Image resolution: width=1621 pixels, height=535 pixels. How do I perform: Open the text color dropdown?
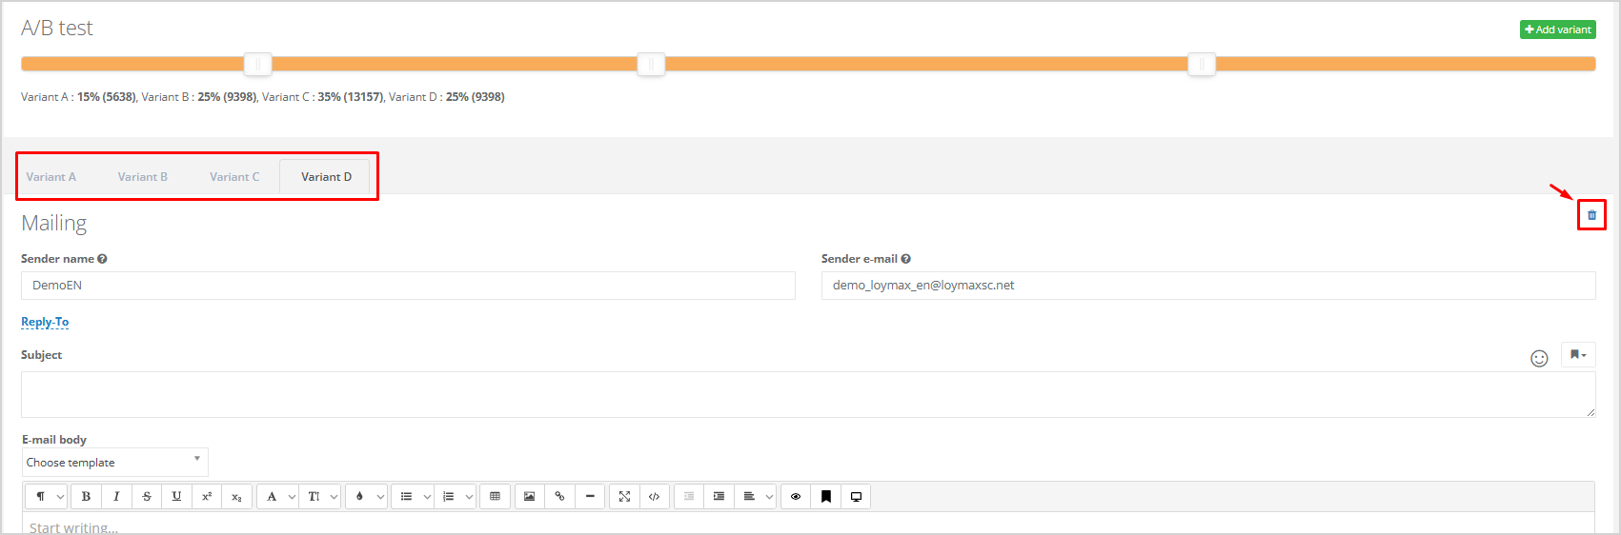366,497
